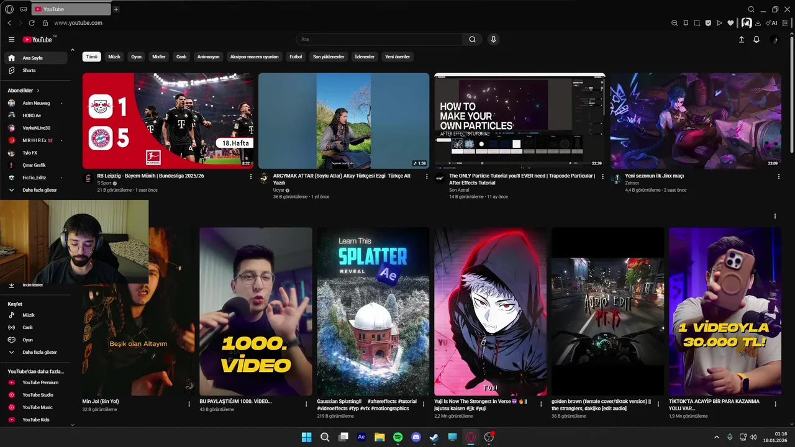Select the Tümü filter chip
Viewport: 795px width, 447px height.
coord(92,56)
